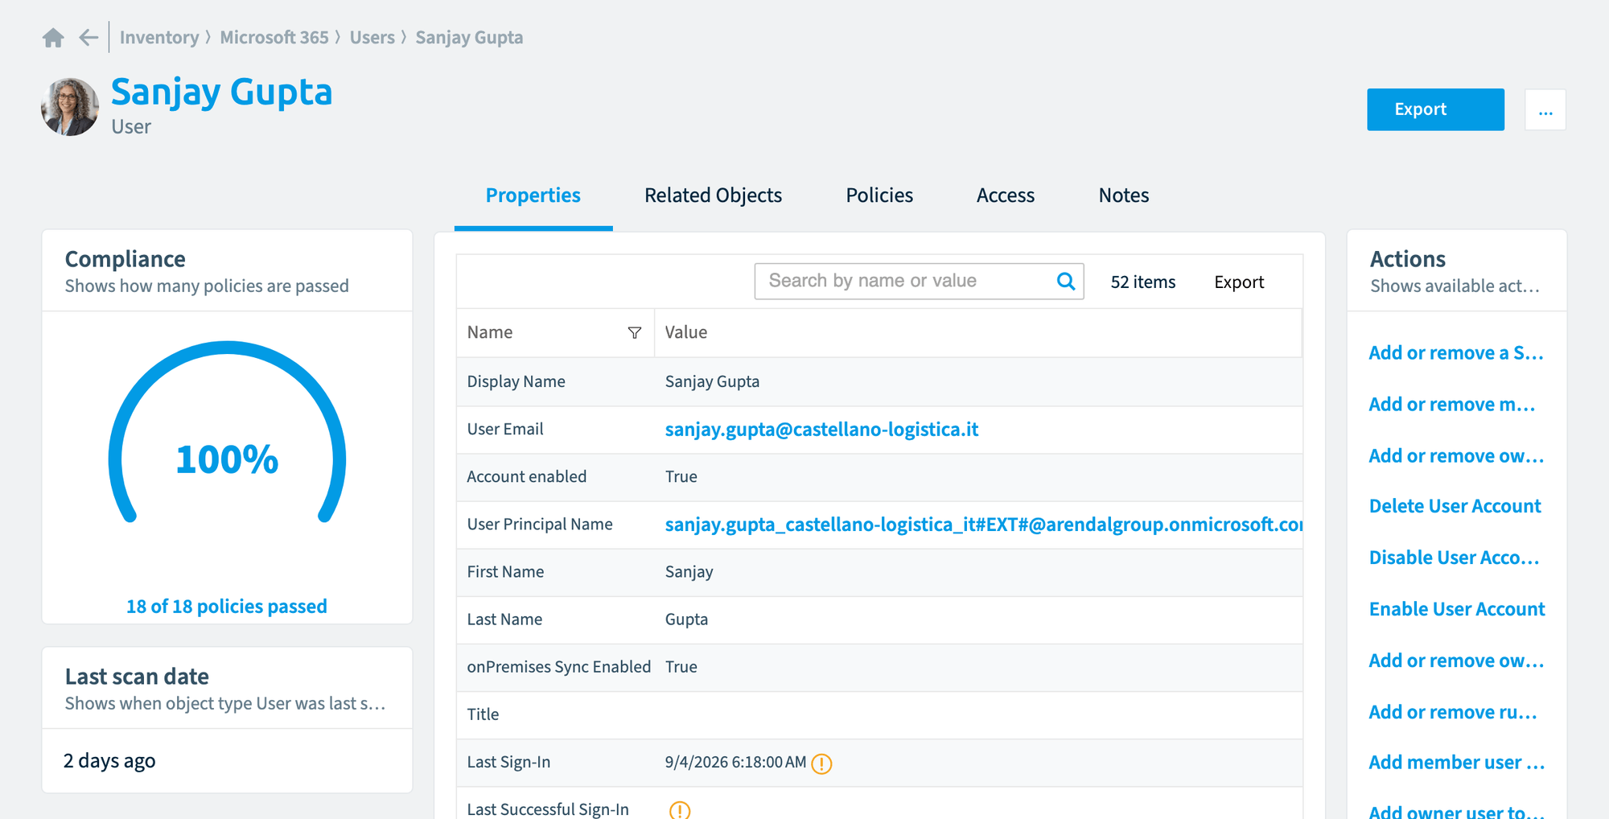Switch to the Properties tab

533,195
